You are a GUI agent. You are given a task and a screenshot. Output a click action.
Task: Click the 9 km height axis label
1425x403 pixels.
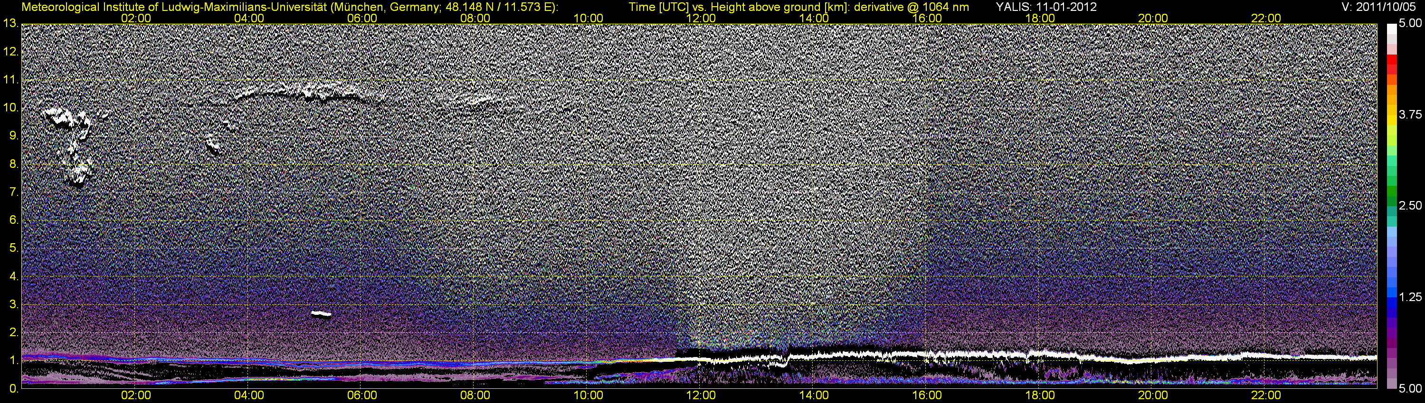[14, 136]
